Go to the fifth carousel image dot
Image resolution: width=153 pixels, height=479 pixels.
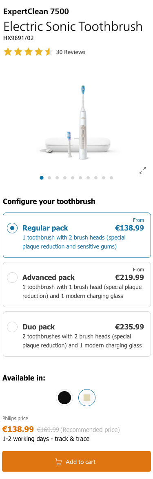[73, 178]
